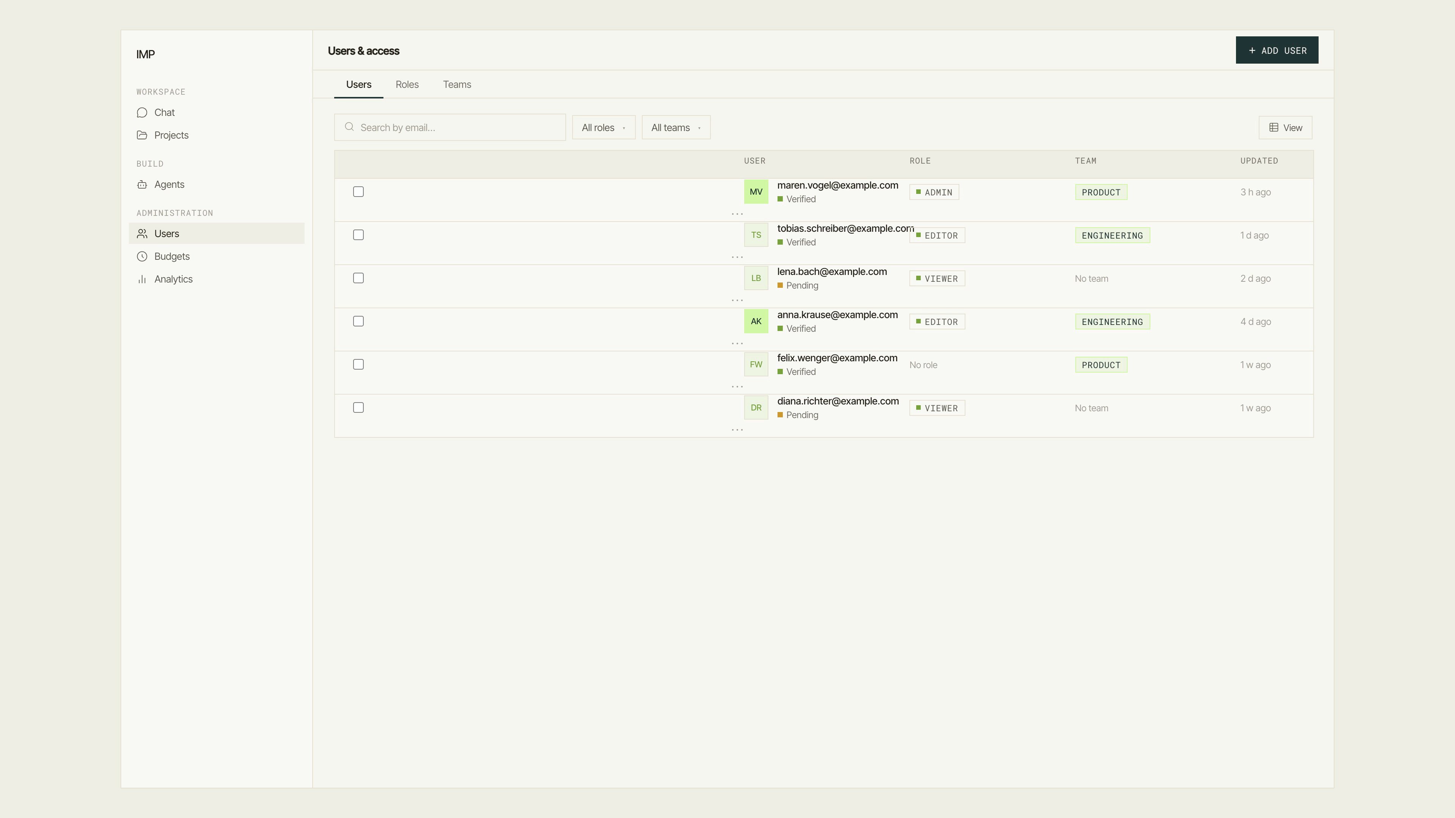Click the MV avatar for maren.vogel
1455x818 pixels.
(756, 192)
